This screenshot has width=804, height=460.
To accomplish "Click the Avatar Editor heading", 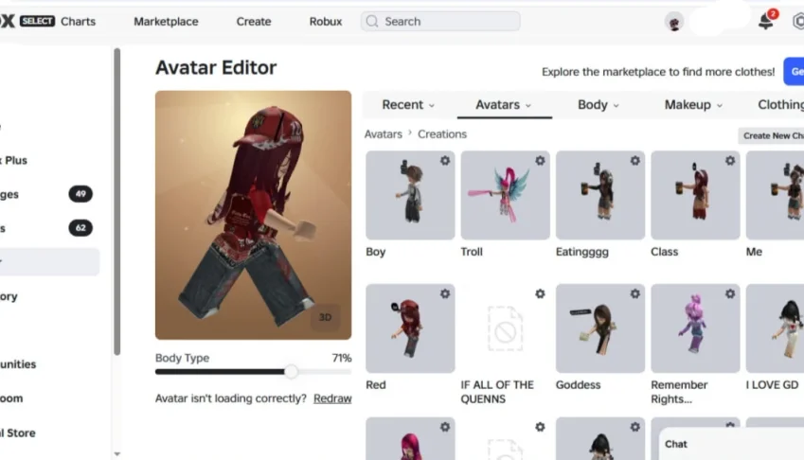I will (216, 67).
